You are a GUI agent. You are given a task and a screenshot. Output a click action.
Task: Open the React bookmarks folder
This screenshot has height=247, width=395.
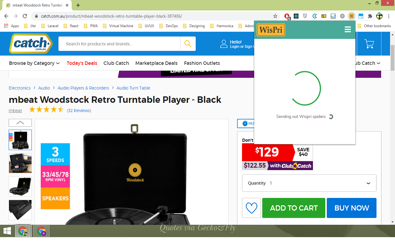pos(71,26)
